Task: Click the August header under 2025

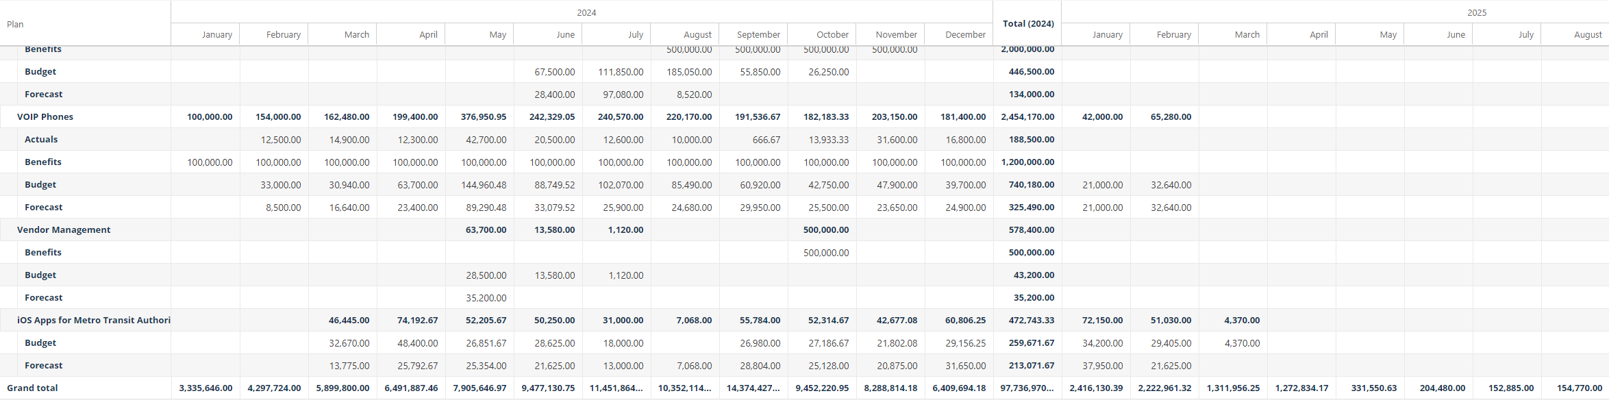Action: pyautogui.click(x=1575, y=35)
